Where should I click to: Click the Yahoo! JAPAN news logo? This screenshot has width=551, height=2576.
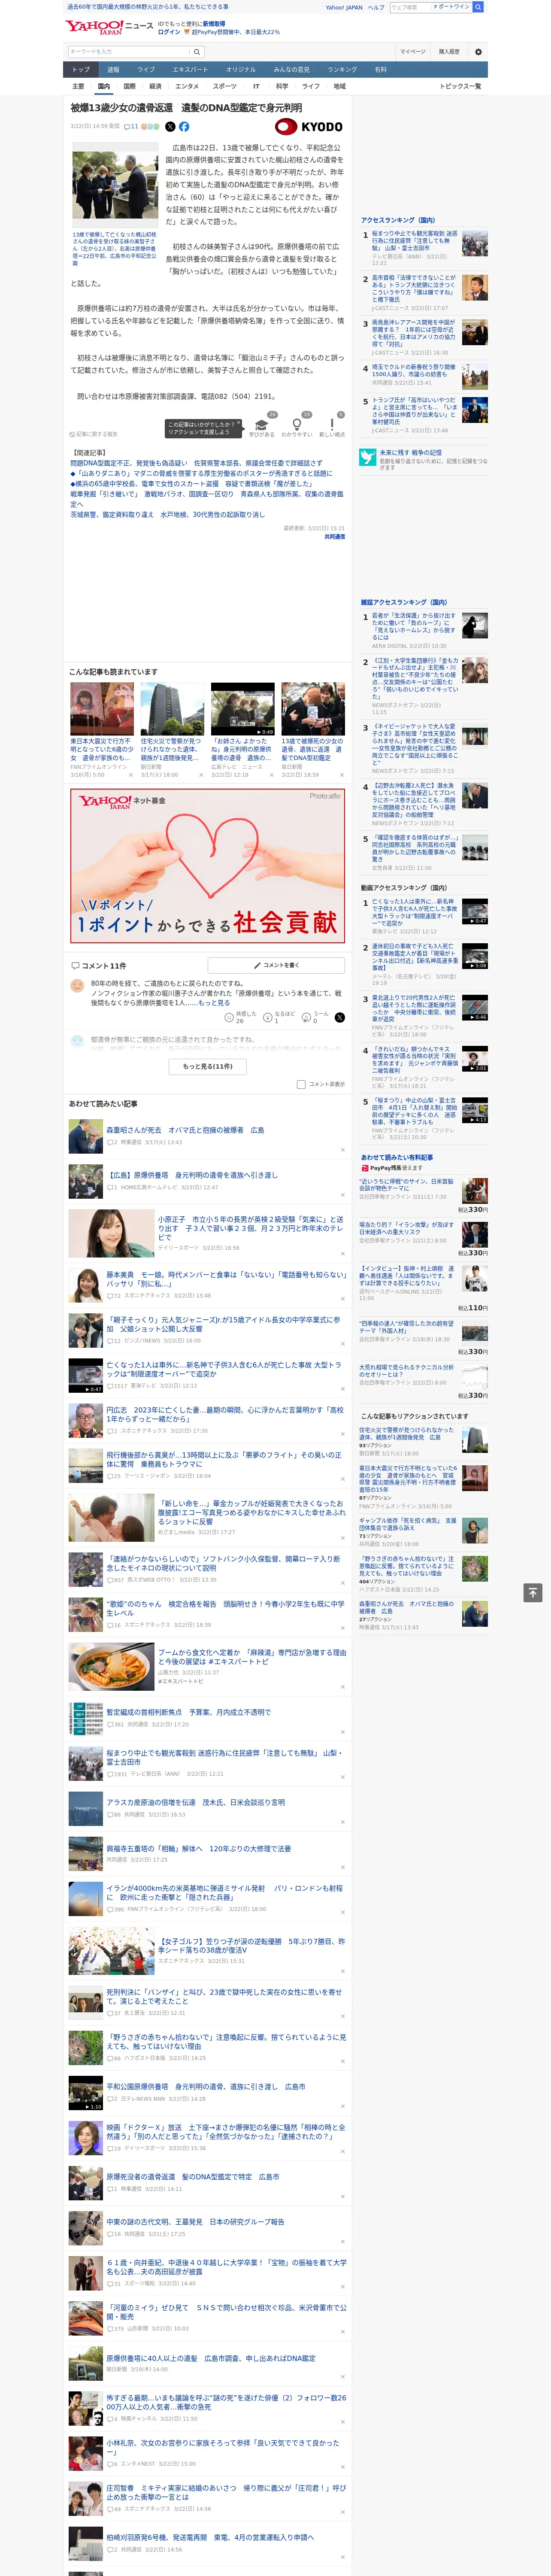pyautogui.click(x=109, y=28)
